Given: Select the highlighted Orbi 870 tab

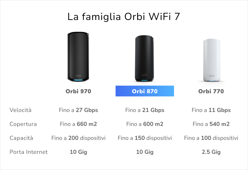Looking at the screenshot, I should pyautogui.click(x=144, y=91).
